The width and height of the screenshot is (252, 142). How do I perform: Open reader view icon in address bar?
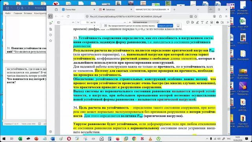pos(191,17)
